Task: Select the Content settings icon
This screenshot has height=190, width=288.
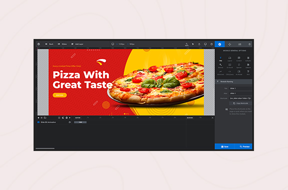Action: click(x=239, y=59)
